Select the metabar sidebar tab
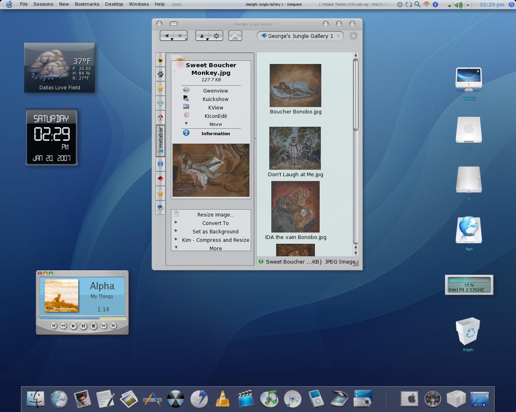This screenshot has width=516, height=412. [160, 140]
